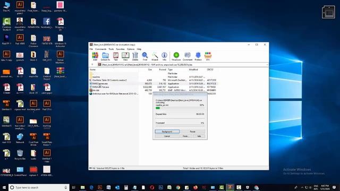Click the taskbar search box
This screenshot has height=191, width=340.
pos(39,187)
